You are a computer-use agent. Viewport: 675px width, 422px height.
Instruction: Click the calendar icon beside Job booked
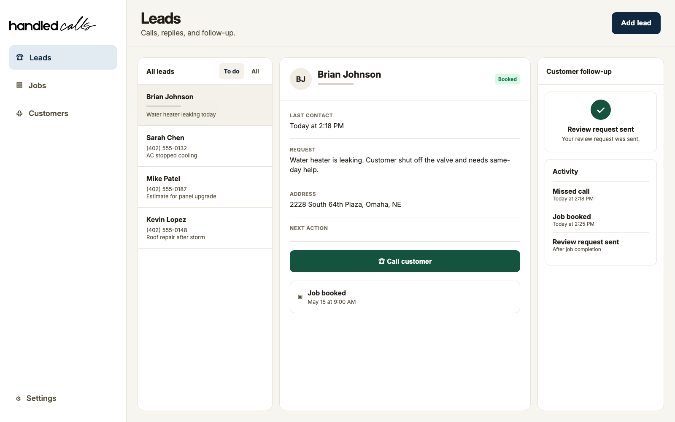(x=300, y=297)
